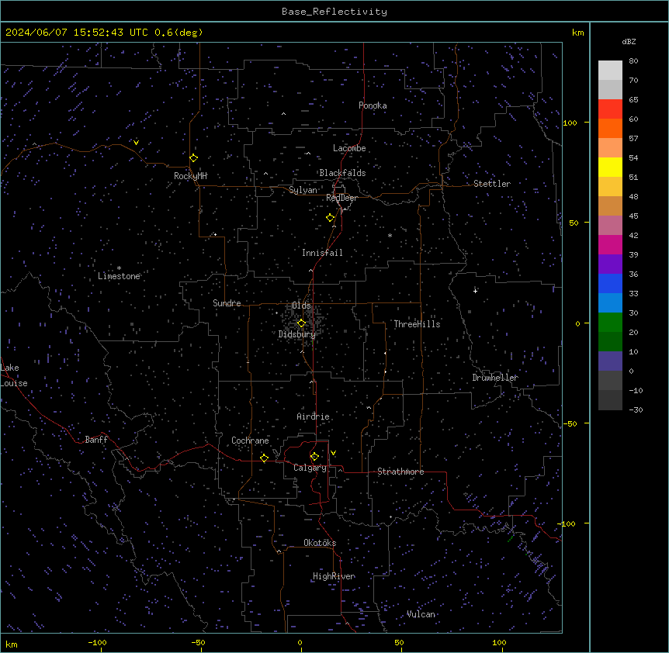Image resolution: width=669 pixels, height=653 pixels.
Task: Click the Didsbury city label
Action: coord(297,334)
